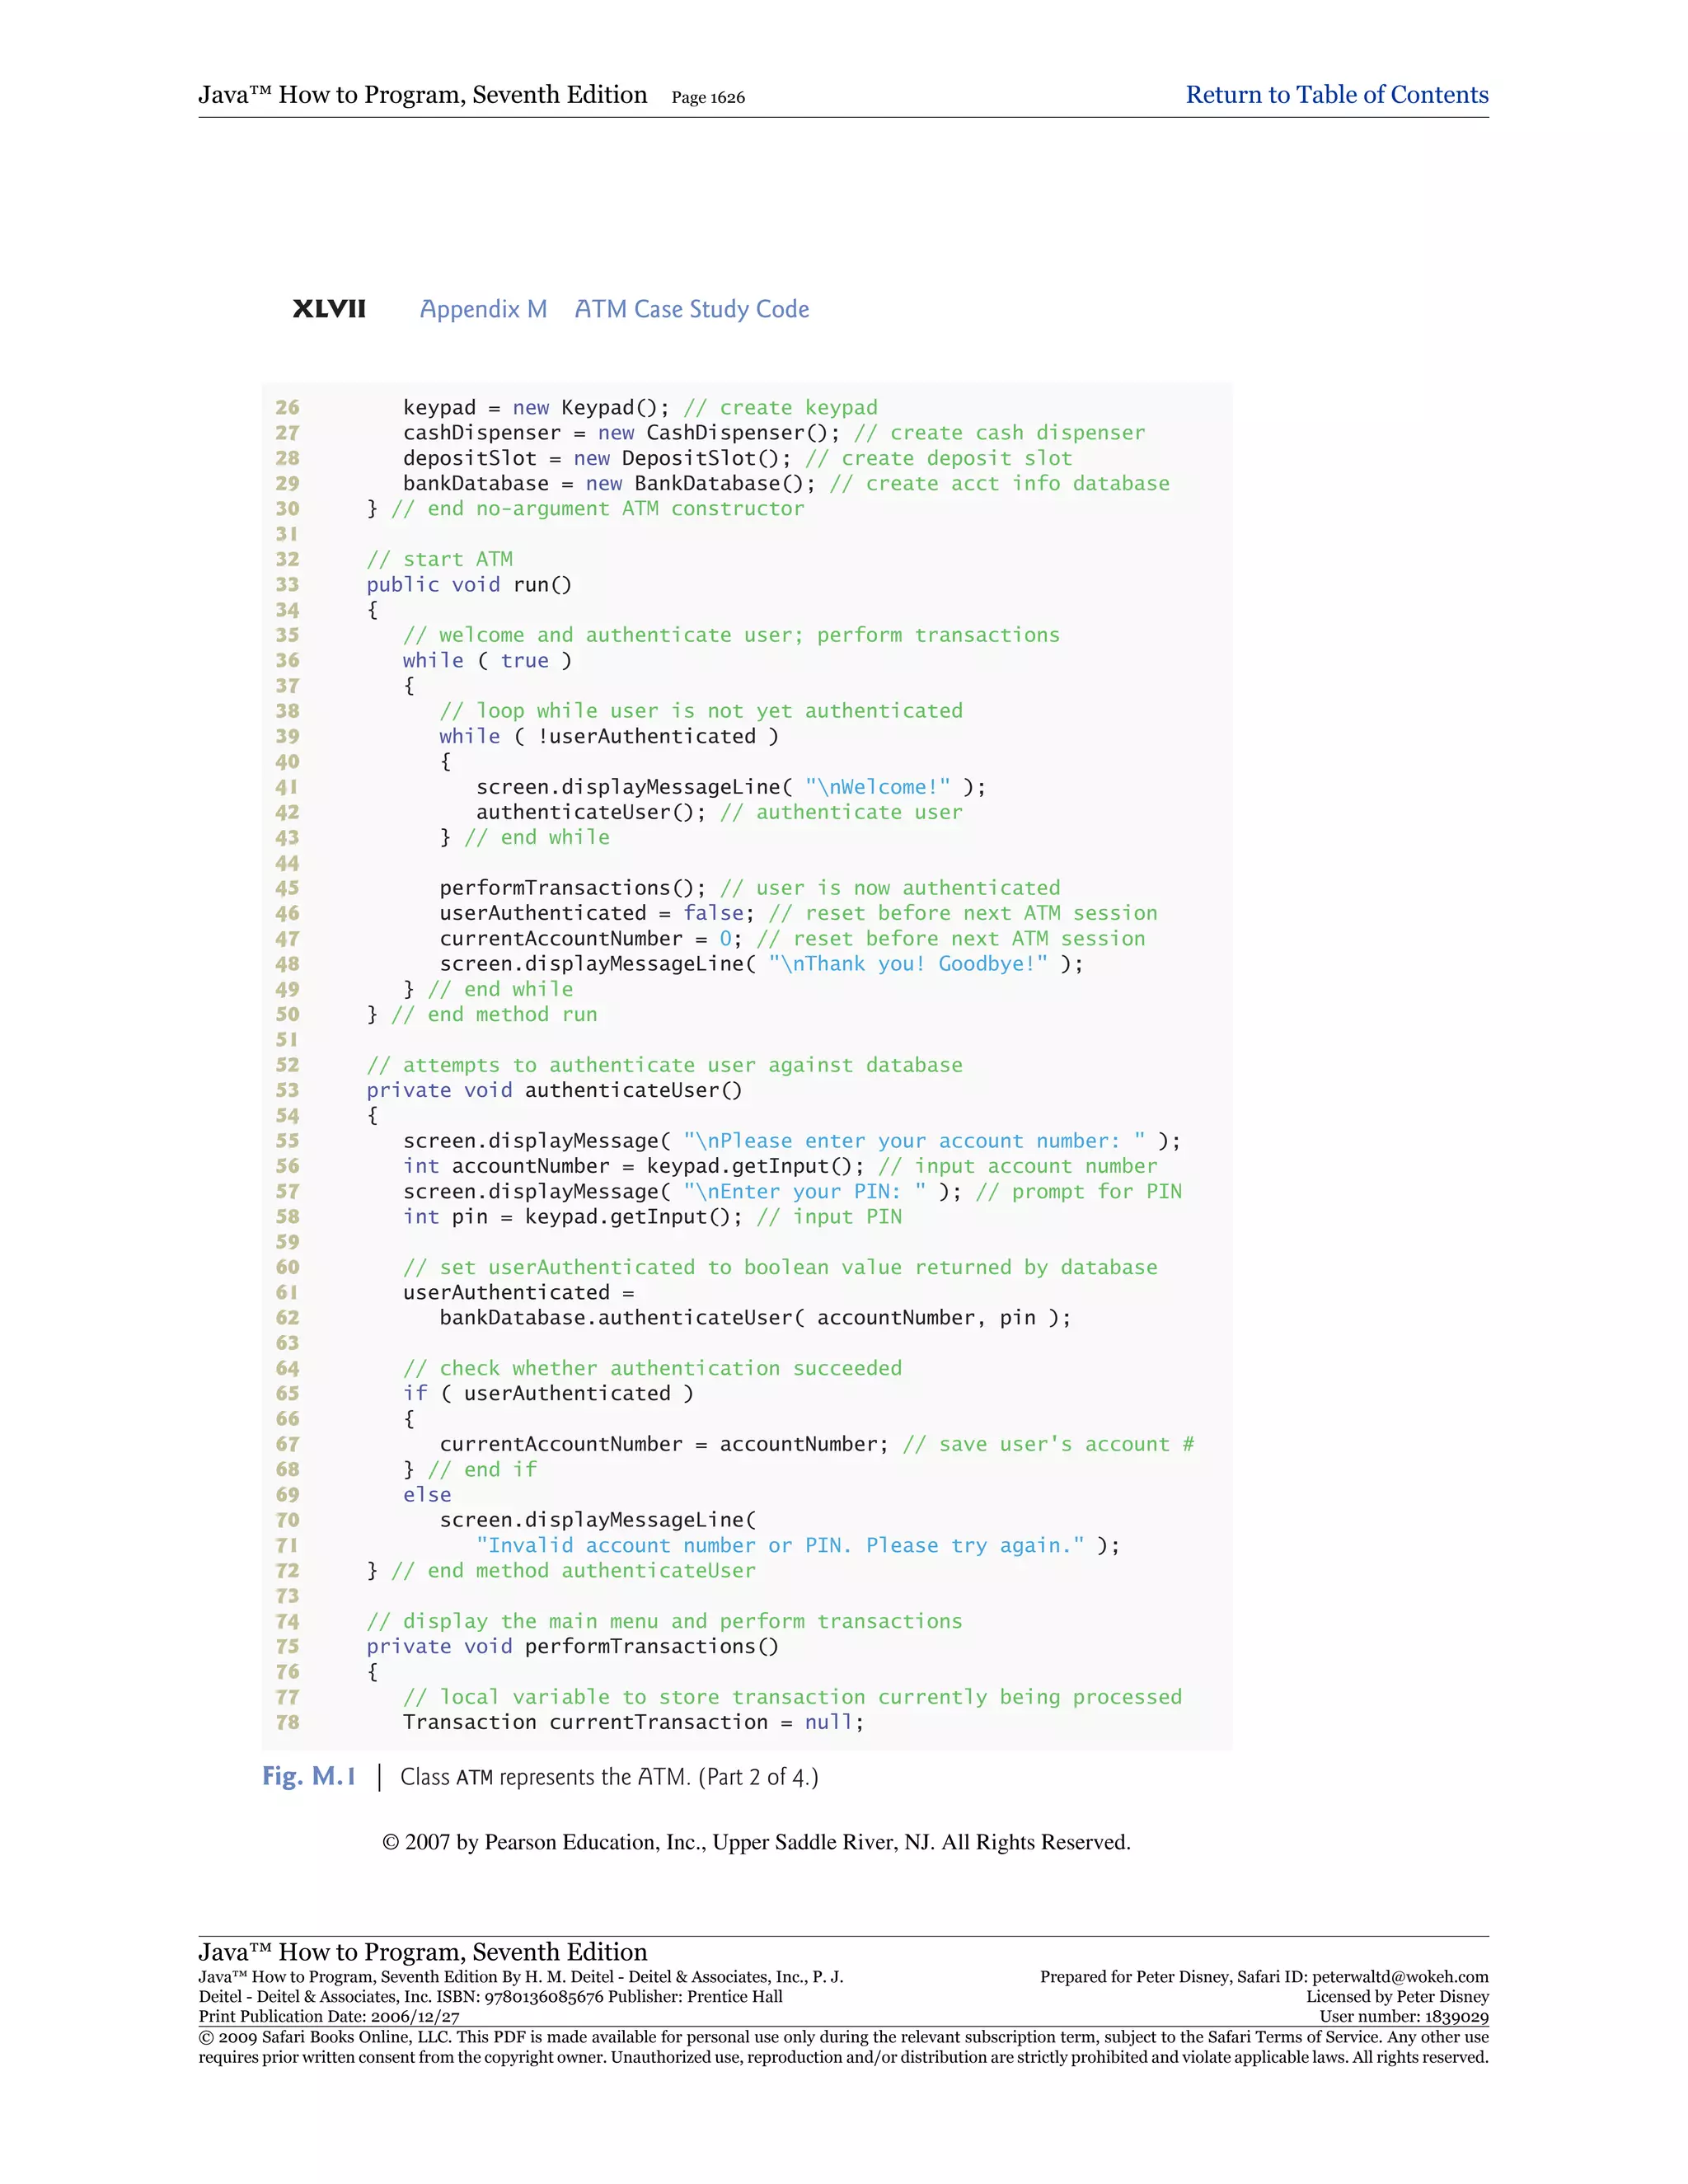
Task: Click the public void run() line
Action: [468, 585]
